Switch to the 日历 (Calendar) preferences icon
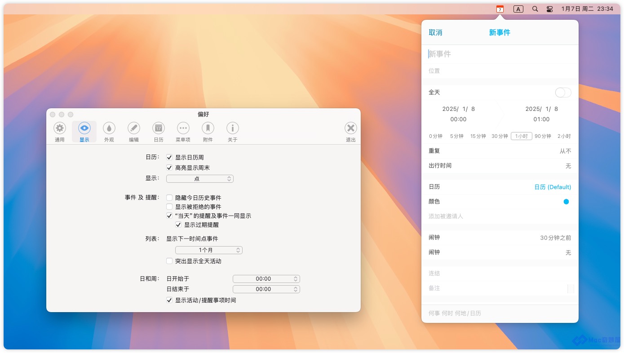Viewport: 624px width, 353px height. coord(159,128)
